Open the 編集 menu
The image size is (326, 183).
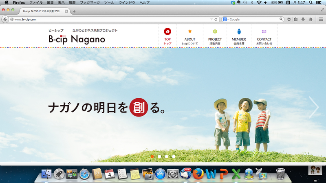[x=50, y=2]
